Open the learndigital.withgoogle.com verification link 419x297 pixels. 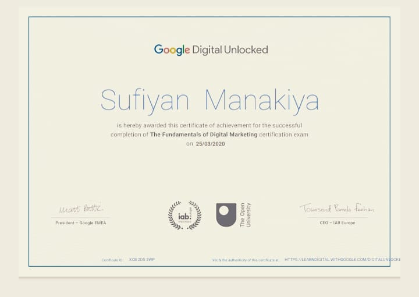(342, 260)
